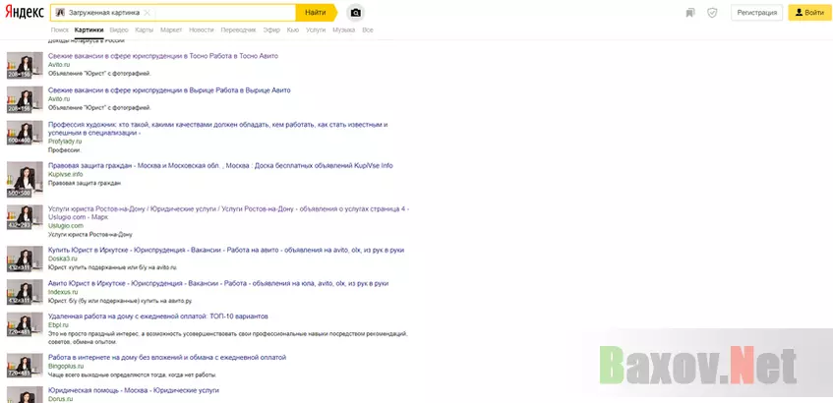This screenshot has width=833, height=403.
Task: Remove the uploaded image with the X
Action: [148, 12]
